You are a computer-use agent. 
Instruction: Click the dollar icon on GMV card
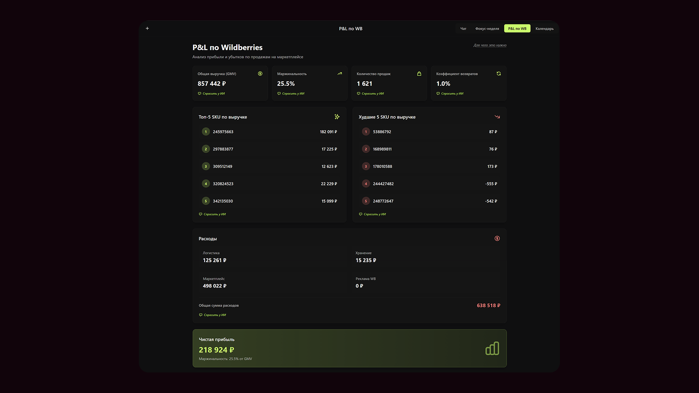(260, 74)
